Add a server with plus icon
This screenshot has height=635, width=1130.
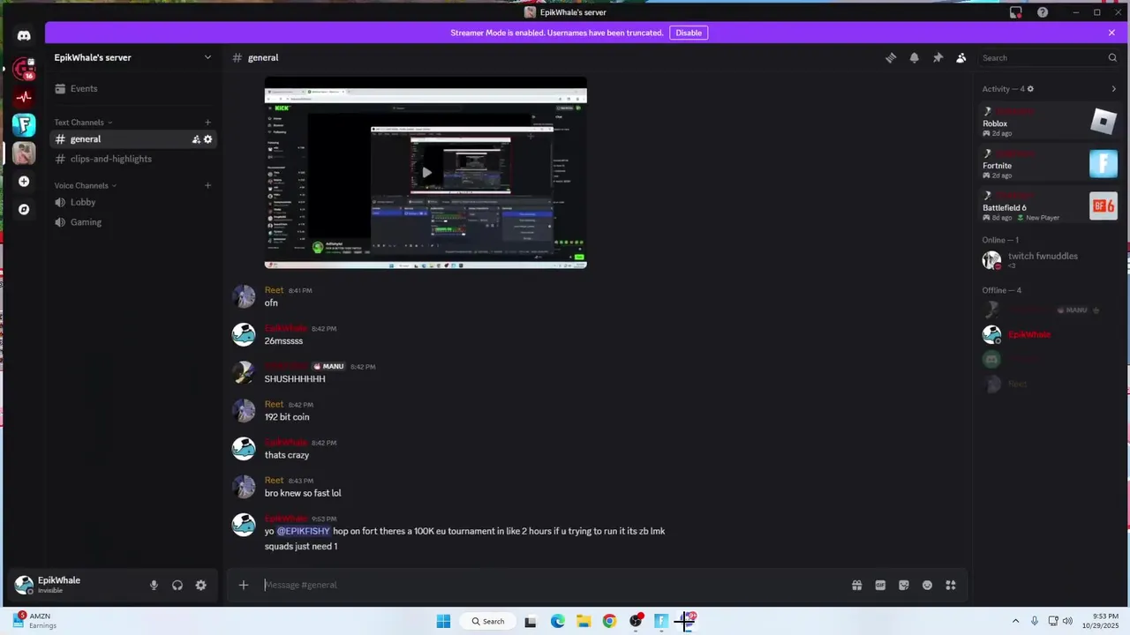(x=24, y=181)
